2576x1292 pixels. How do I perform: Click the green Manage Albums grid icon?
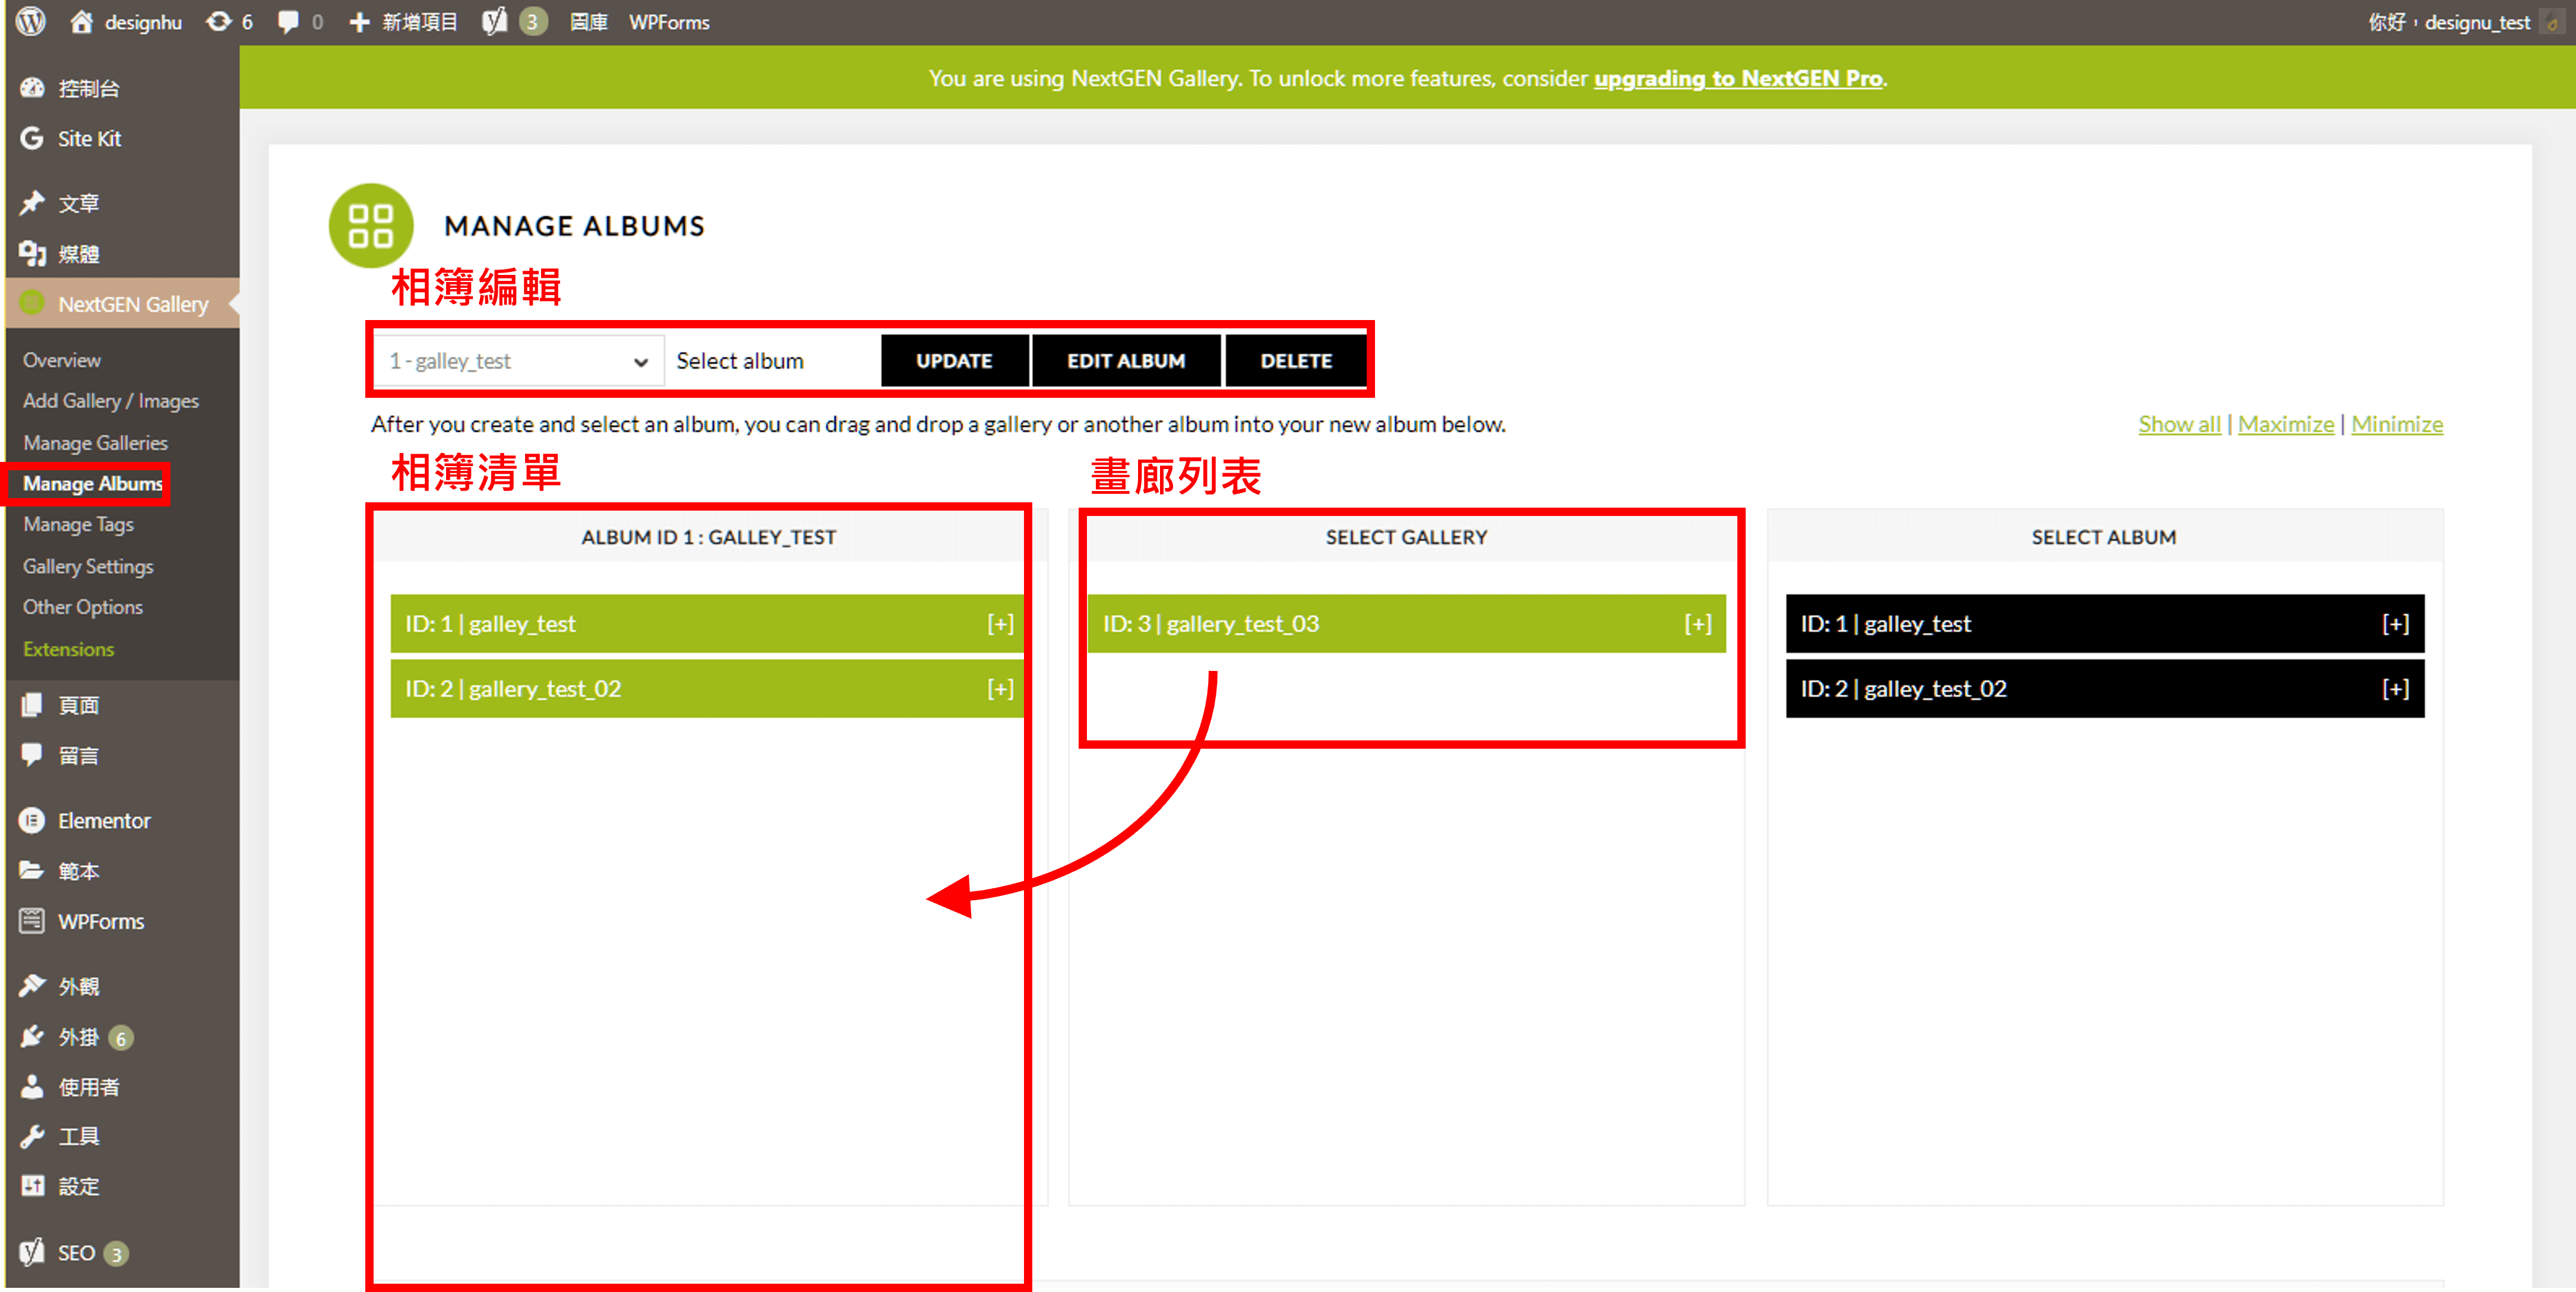[x=370, y=226]
